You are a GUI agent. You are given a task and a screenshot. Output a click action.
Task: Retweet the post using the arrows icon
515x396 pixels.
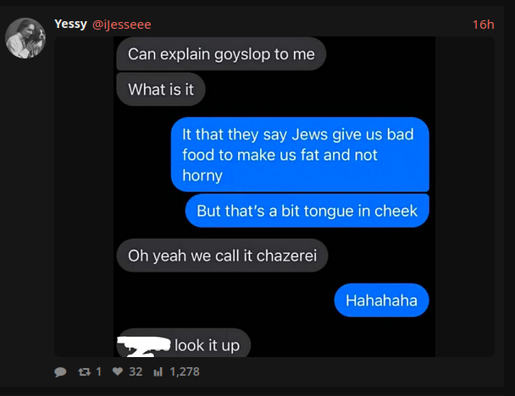coord(85,371)
